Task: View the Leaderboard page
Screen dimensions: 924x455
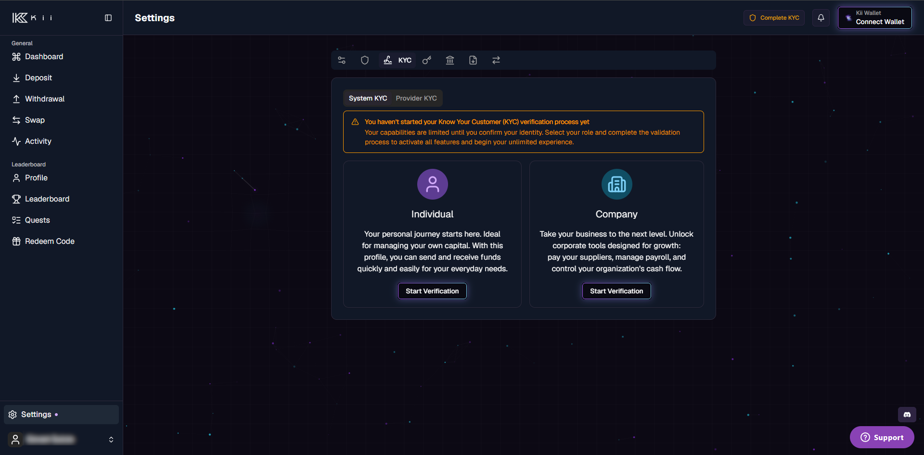Action: (x=61, y=199)
